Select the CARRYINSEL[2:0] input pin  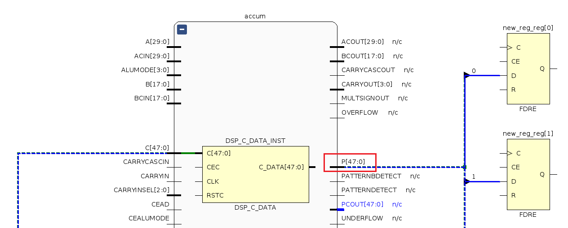pos(142,190)
